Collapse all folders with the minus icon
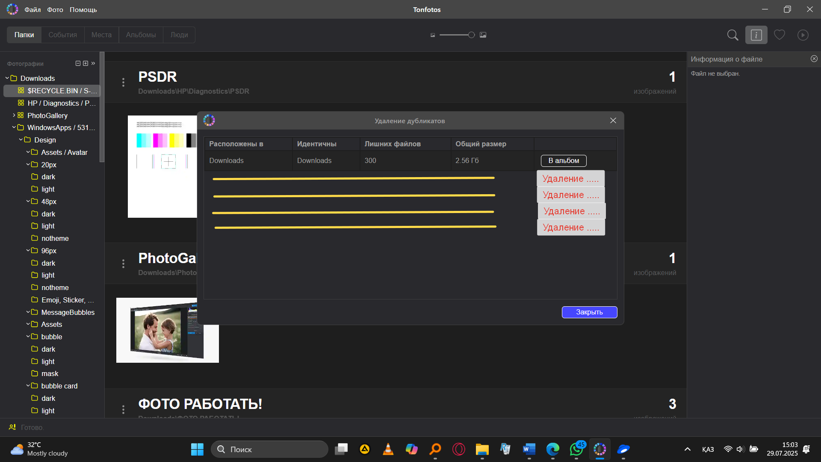 [78, 63]
